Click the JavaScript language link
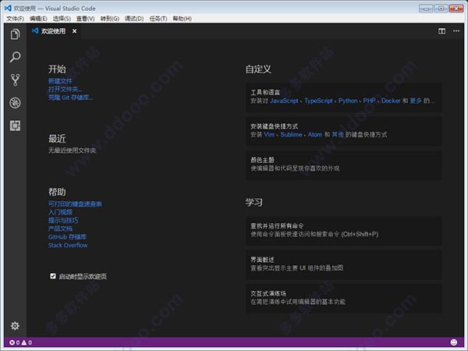468x351 pixels. tap(284, 101)
